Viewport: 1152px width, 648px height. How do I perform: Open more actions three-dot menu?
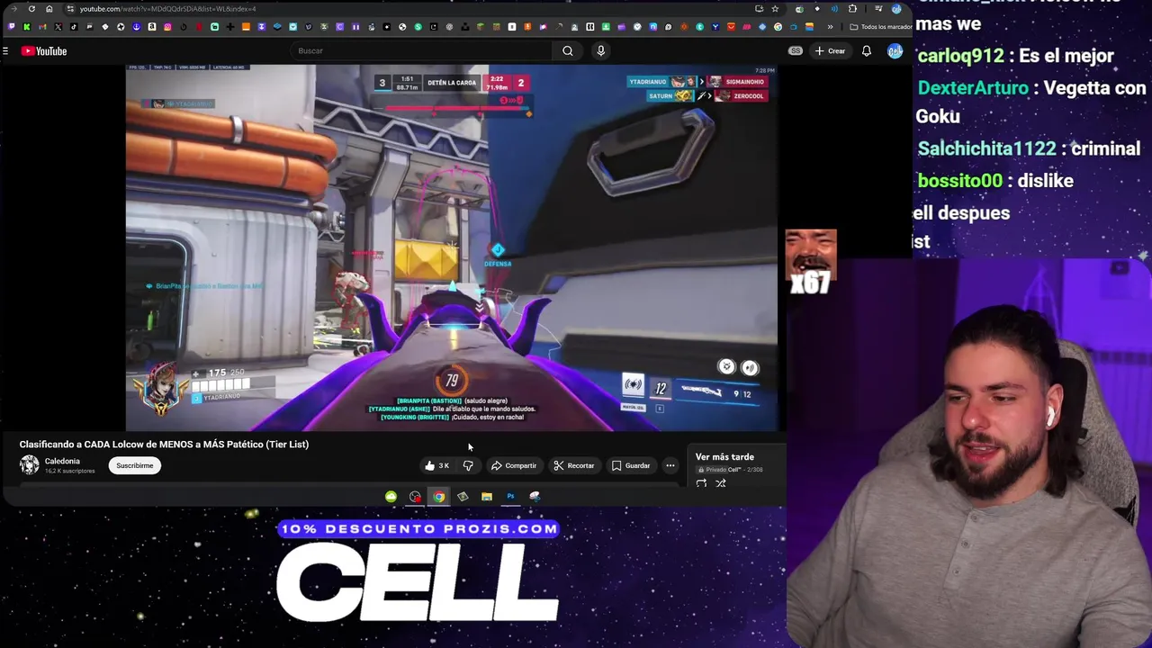click(670, 465)
